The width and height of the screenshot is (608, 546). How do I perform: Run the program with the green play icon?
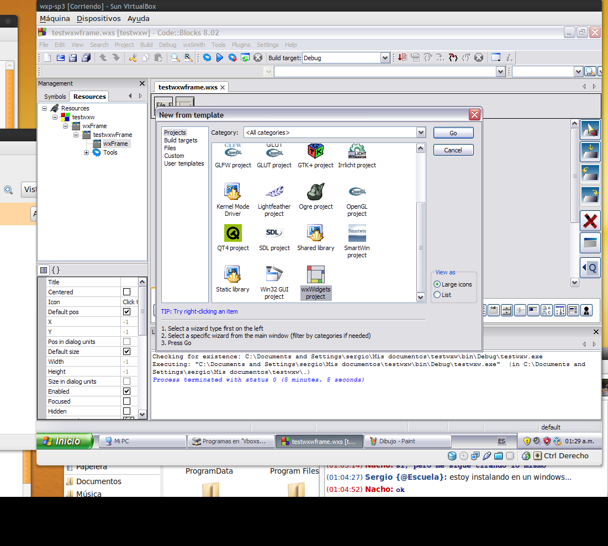coord(219,57)
